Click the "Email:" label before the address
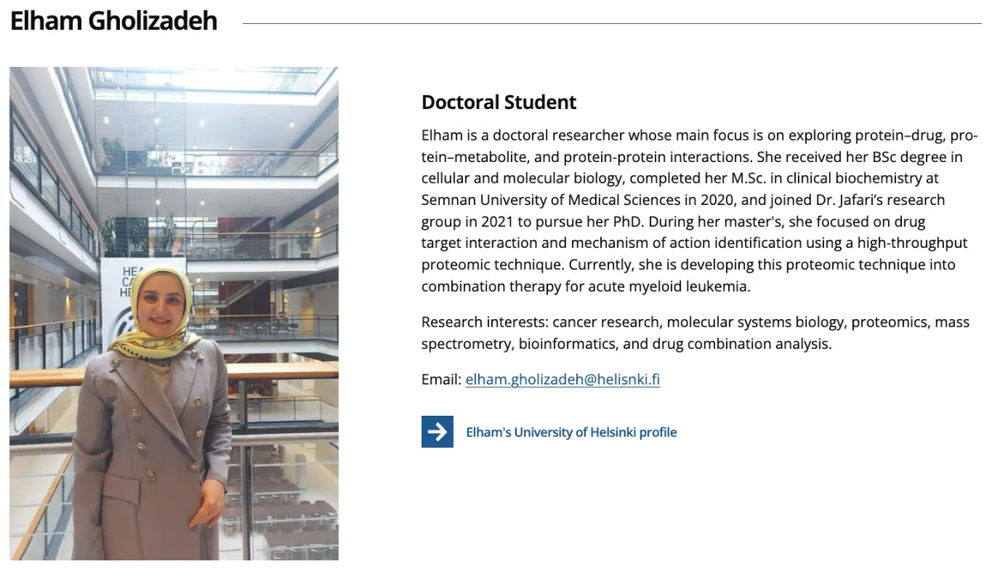This screenshot has height=572, width=992. [x=441, y=380]
